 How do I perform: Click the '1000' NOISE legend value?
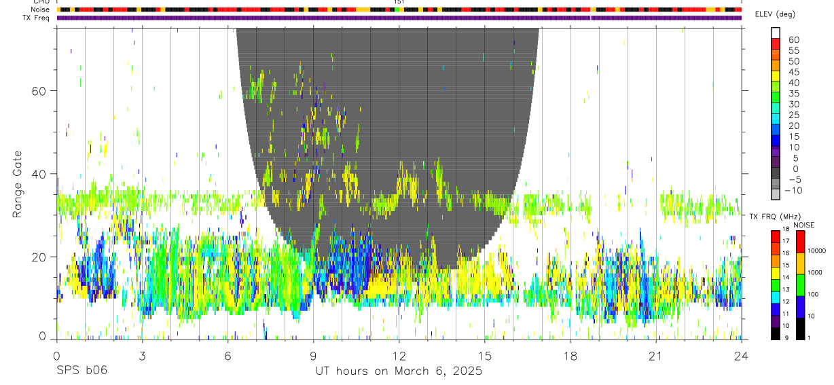click(816, 272)
